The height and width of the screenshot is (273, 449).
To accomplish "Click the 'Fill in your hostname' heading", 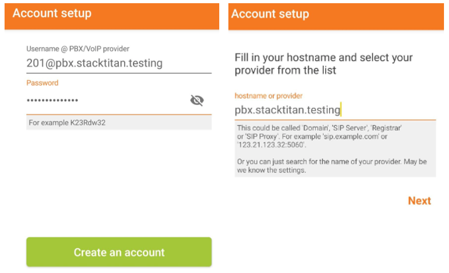I will coord(323,64).
